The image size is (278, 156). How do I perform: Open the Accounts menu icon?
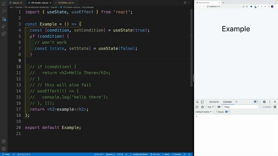click(x=4, y=141)
